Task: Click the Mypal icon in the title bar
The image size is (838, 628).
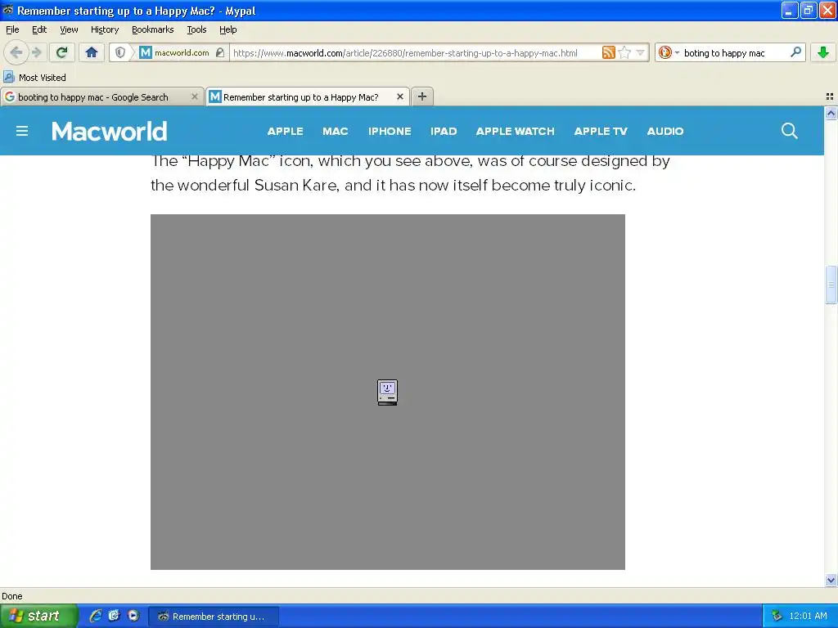Action: (8, 10)
